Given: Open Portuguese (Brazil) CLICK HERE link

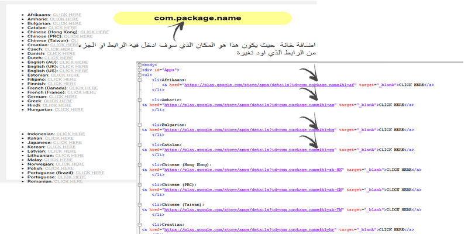Looking at the screenshot, I should [x=90, y=173].
